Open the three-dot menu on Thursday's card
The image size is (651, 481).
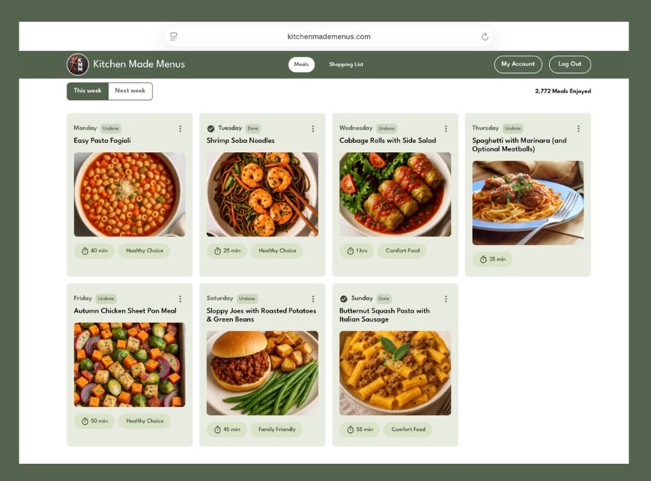coord(578,129)
